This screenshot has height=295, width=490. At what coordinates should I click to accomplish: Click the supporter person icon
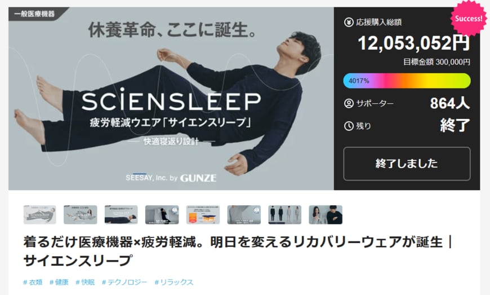(x=349, y=104)
